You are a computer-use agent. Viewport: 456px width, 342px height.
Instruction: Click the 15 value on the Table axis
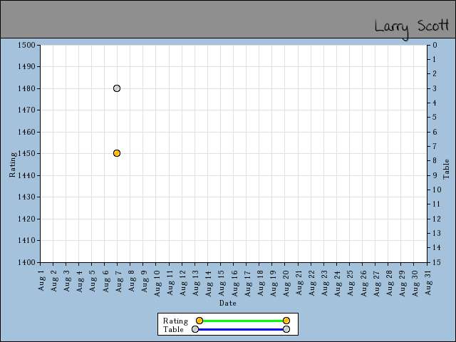point(436,262)
